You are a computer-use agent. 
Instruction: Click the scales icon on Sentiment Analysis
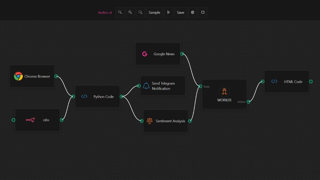(x=149, y=121)
